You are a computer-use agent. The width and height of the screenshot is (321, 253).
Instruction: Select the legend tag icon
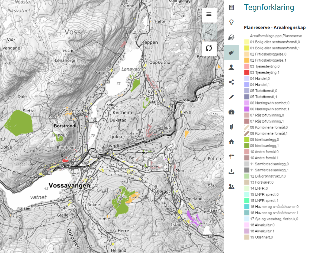[x=231, y=52]
